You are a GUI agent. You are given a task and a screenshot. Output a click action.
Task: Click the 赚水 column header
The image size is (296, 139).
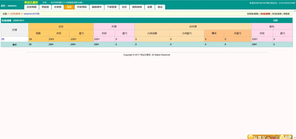coord(214,33)
